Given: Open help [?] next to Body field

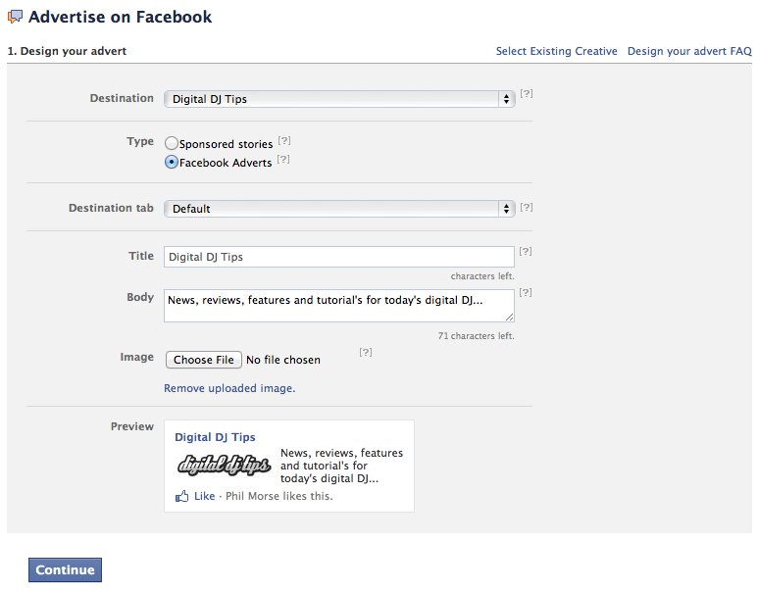Looking at the screenshot, I should [526, 293].
